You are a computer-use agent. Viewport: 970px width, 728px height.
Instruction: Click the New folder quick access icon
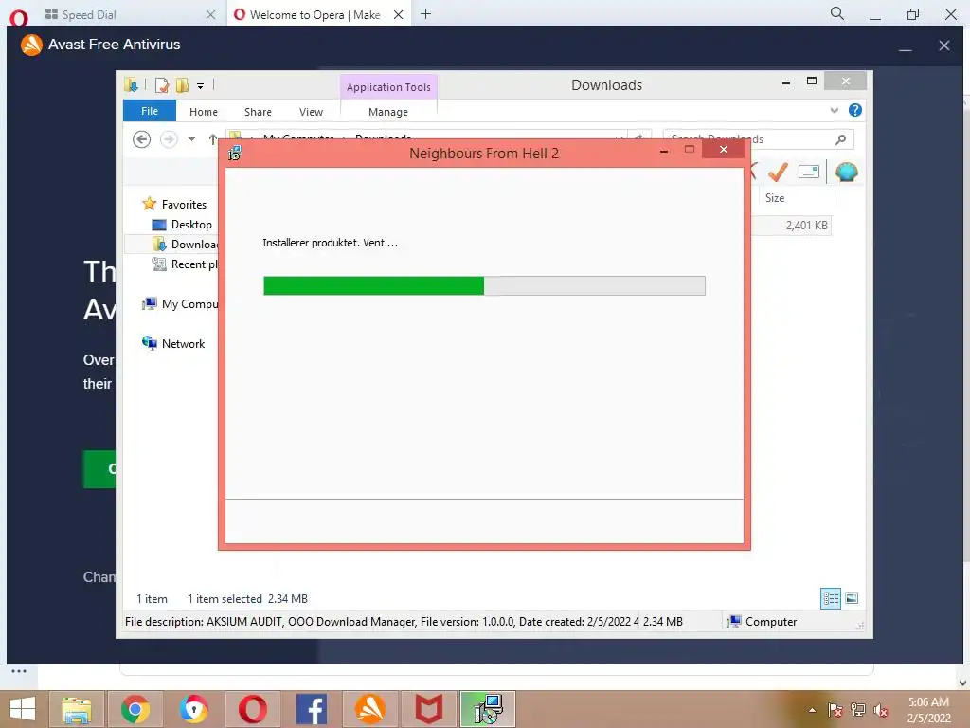[x=182, y=84]
